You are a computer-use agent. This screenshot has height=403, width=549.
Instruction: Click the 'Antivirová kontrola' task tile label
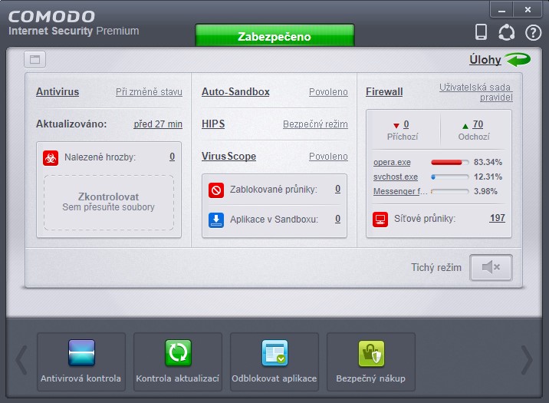pos(81,378)
